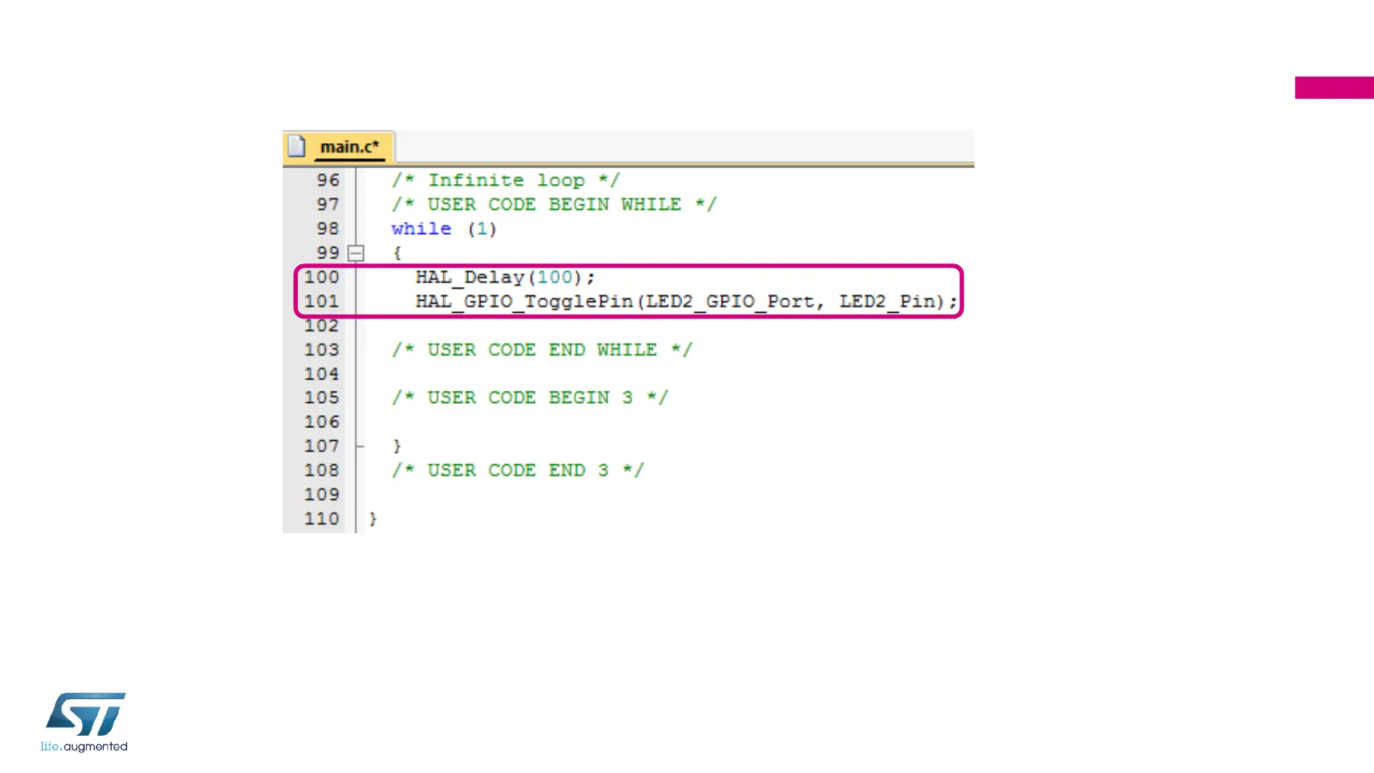Click the HAL_Delay(100); statement

pyautogui.click(x=505, y=278)
